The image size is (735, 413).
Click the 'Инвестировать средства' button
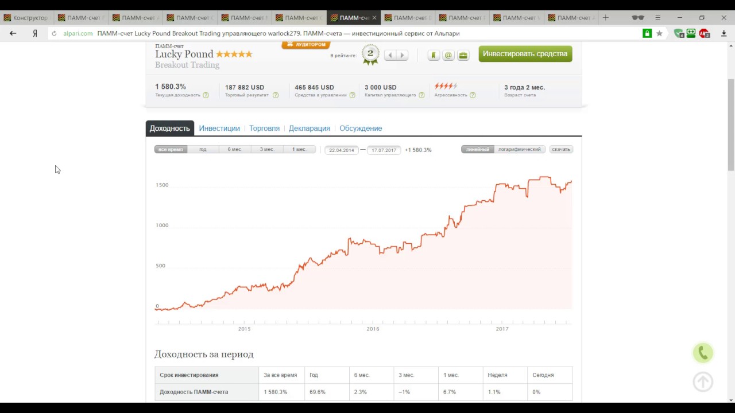tap(525, 54)
